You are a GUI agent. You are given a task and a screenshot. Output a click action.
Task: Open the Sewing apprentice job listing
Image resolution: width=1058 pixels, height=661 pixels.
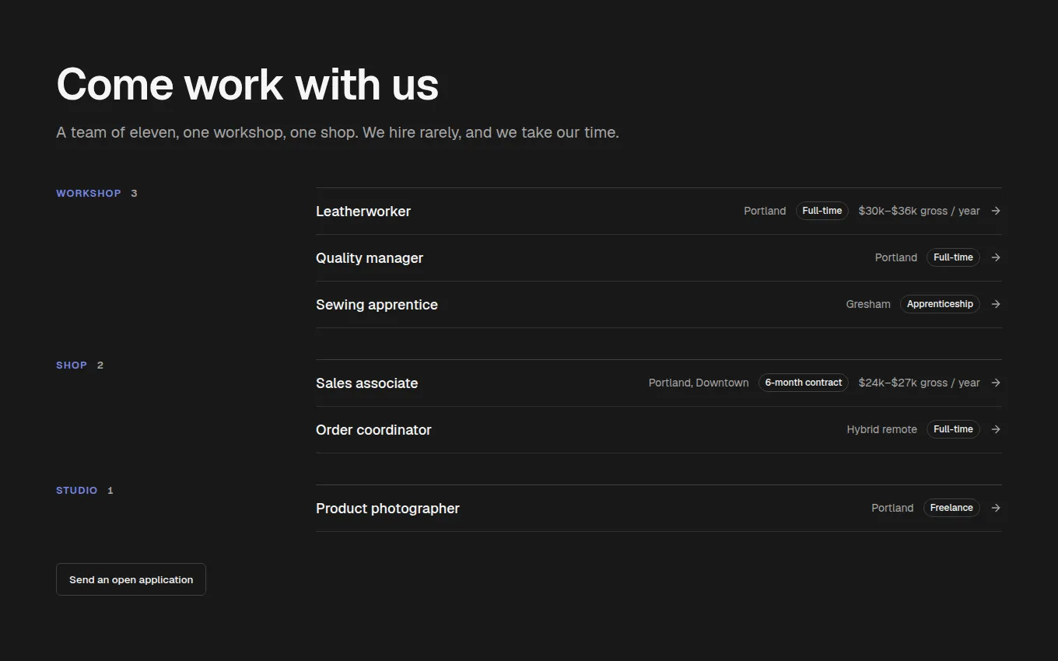[x=659, y=304]
